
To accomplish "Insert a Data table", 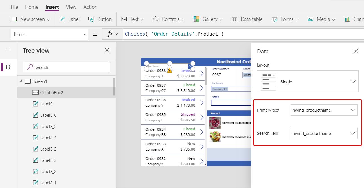I will (247, 19).
